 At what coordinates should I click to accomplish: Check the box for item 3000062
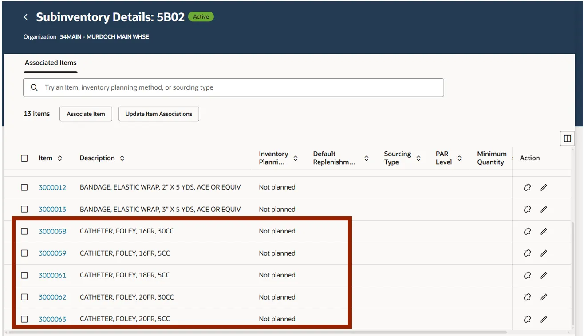point(24,297)
